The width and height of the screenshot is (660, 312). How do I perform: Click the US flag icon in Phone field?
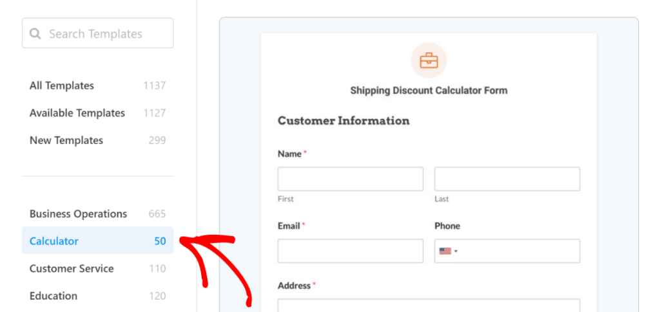445,251
